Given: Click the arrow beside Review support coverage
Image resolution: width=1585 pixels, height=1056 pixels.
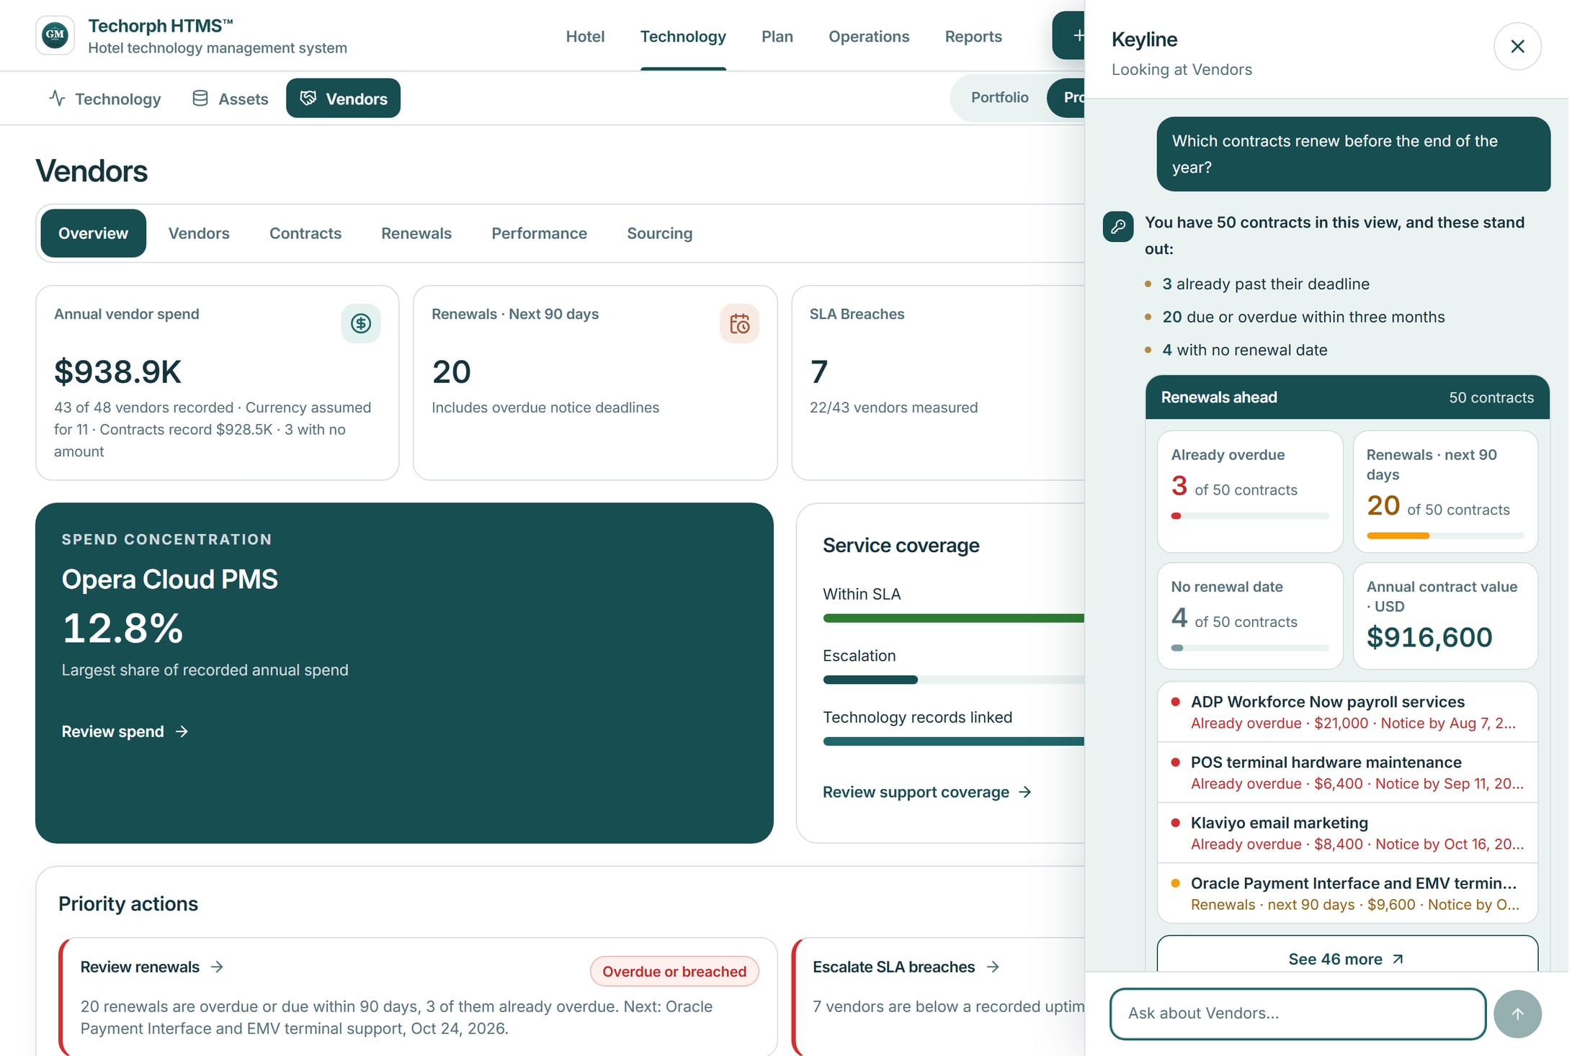Looking at the screenshot, I should click(1025, 792).
